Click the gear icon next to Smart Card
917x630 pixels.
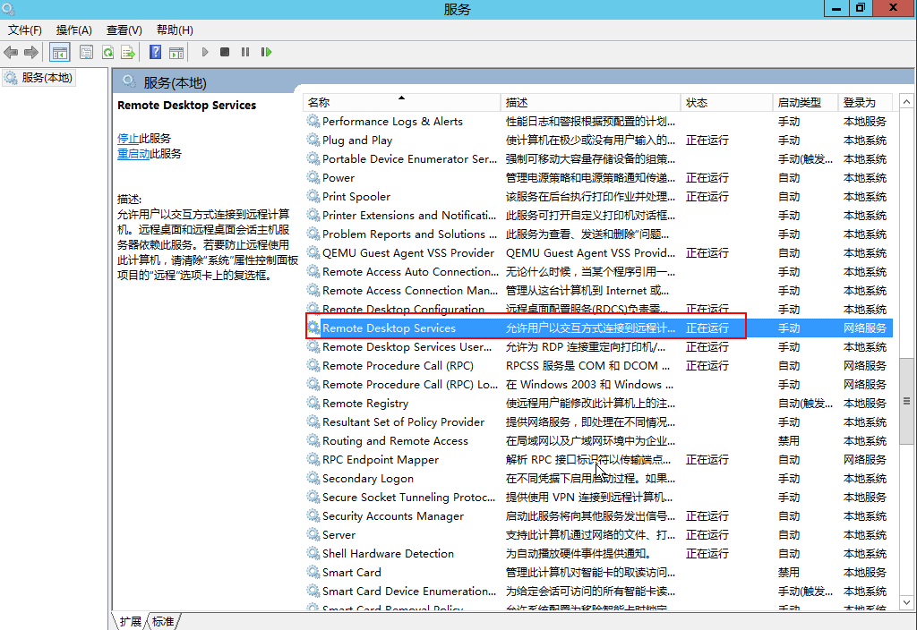coord(313,572)
